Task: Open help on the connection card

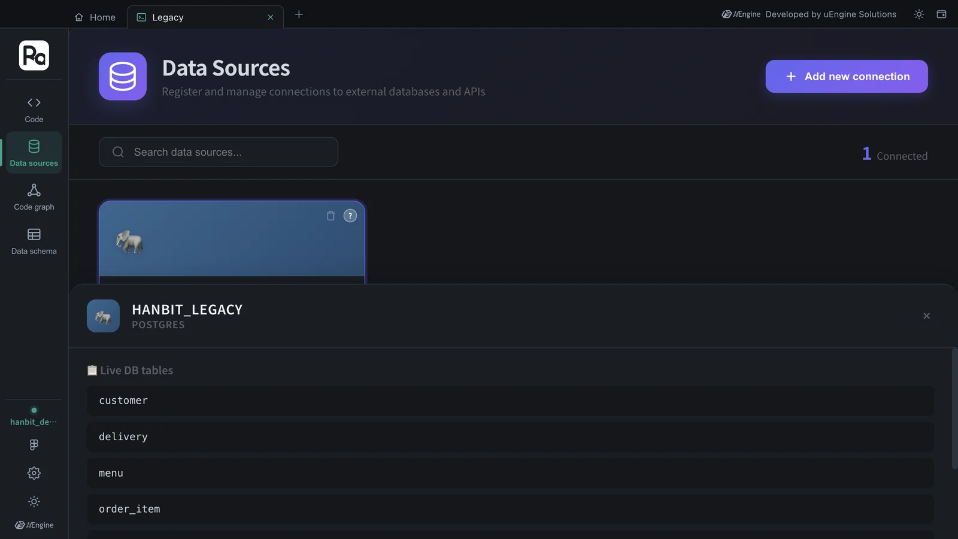Action: click(x=350, y=216)
